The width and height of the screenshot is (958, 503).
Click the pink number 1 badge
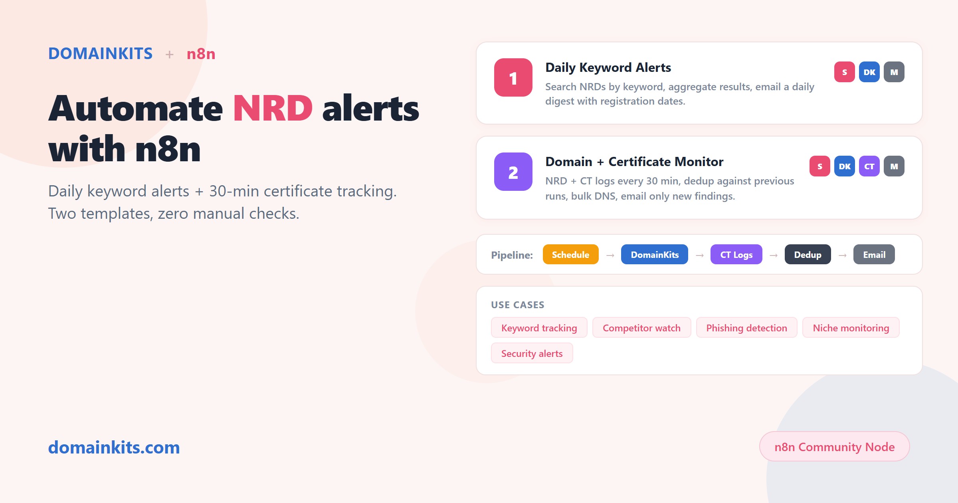[x=513, y=77]
